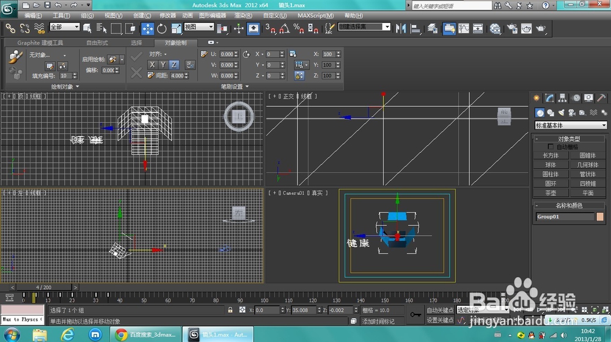The image size is (611, 342).
Task: Open the Modify panel tab icon
Action: coord(550,98)
